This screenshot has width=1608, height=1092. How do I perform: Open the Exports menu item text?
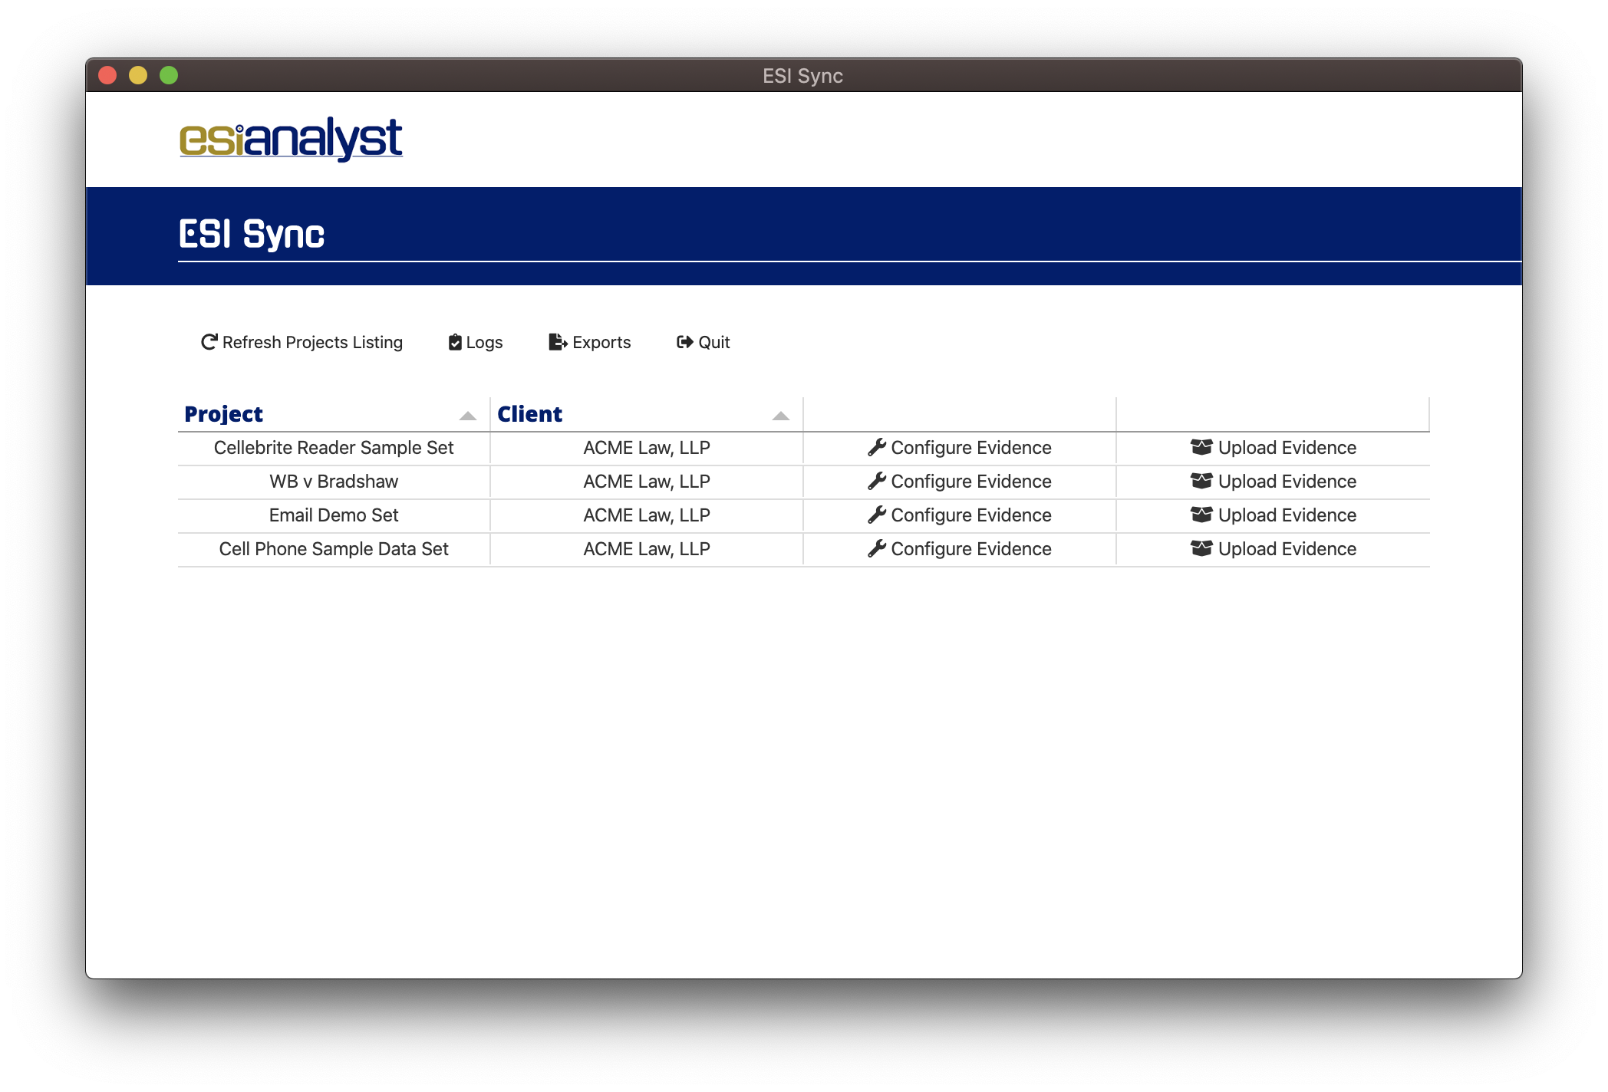pos(601,342)
